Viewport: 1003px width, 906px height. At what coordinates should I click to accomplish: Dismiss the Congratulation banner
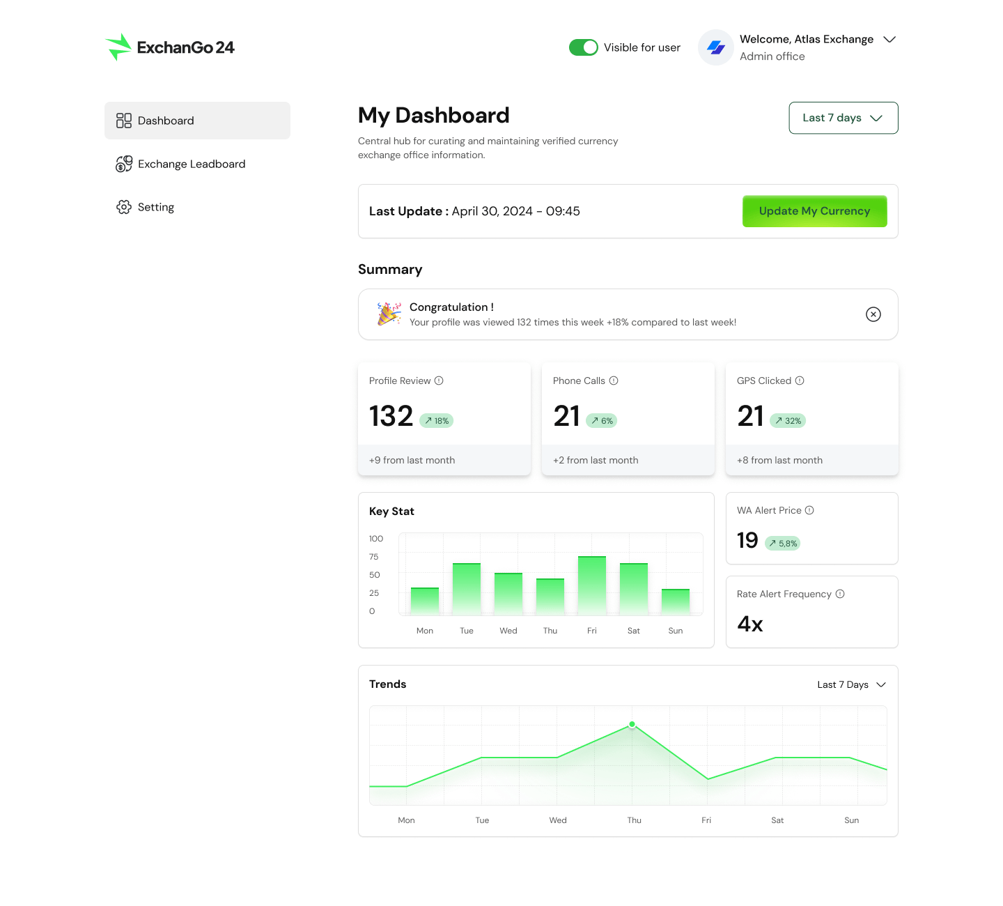click(873, 314)
